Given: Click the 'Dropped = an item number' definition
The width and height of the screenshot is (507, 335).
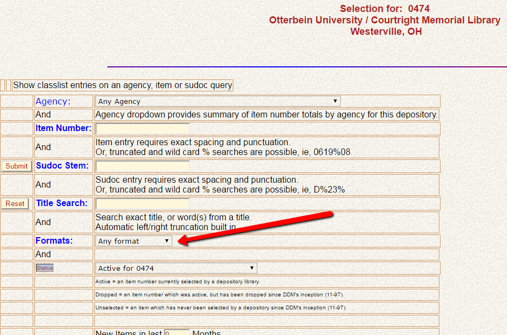Looking at the screenshot, I should pos(220,294).
